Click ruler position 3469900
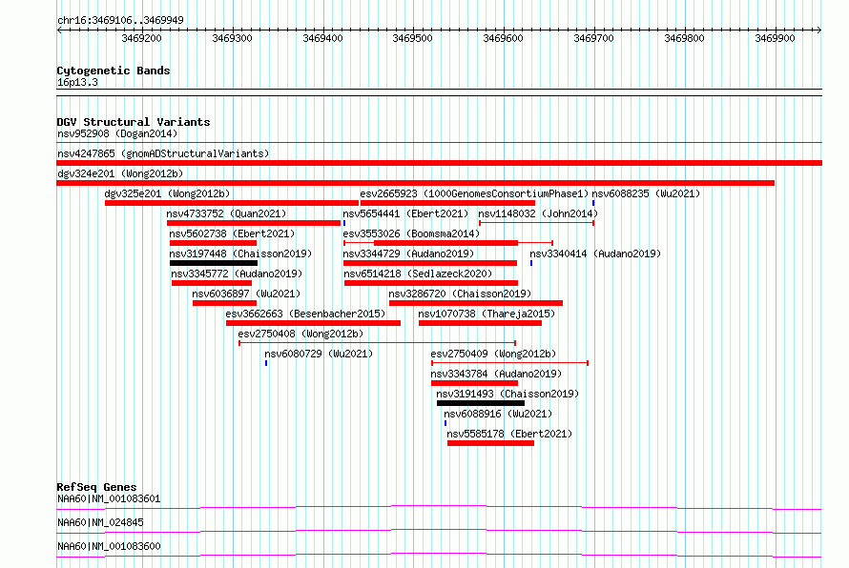The width and height of the screenshot is (849, 568). point(775,38)
